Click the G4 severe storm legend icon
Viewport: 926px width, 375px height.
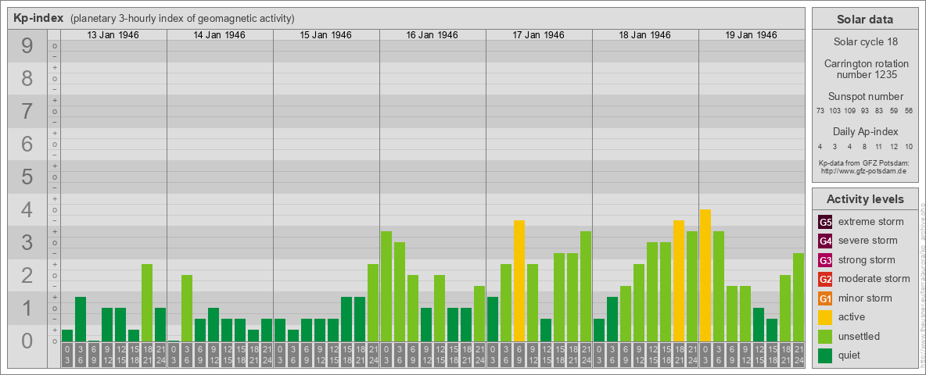point(825,241)
